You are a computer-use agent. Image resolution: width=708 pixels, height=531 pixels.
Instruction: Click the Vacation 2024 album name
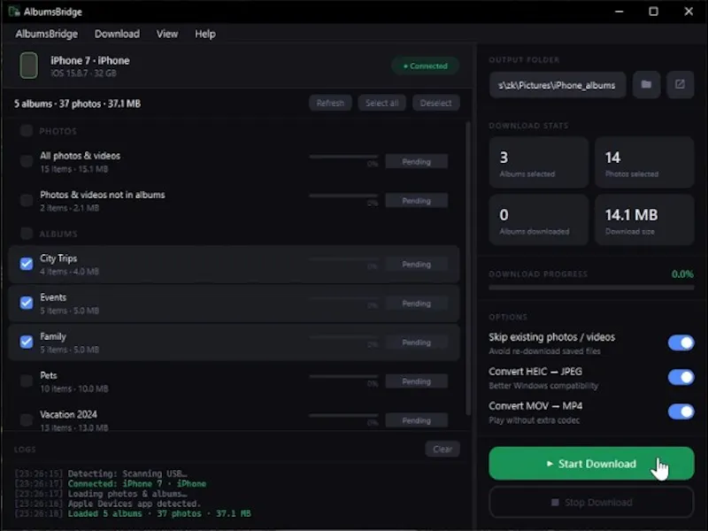[68, 414]
